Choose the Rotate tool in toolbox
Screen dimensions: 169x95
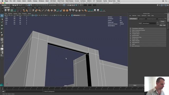[x=2, y=29]
